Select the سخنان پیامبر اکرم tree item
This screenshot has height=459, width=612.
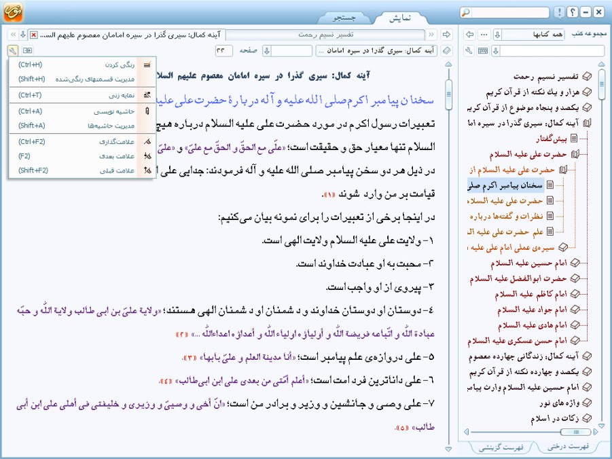point(505,185)
